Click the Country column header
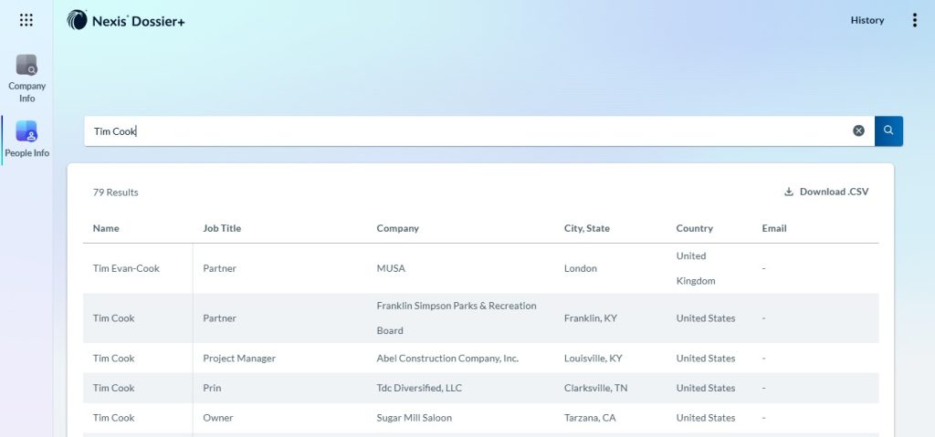The height and width of the screenshot is (437, 935). pyautogui.click(x=694, y=228)
